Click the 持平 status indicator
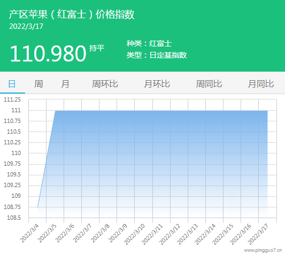This screenshot has height=255, width=285. click(97, 48)
